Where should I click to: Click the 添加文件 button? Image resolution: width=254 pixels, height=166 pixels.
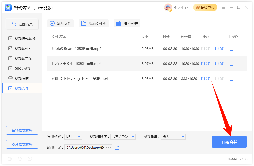tap(60, 24)
